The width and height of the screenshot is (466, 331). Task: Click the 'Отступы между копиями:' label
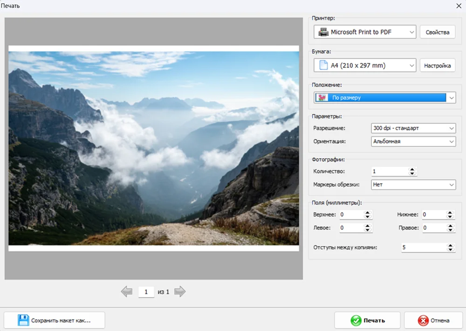(345, 248)
